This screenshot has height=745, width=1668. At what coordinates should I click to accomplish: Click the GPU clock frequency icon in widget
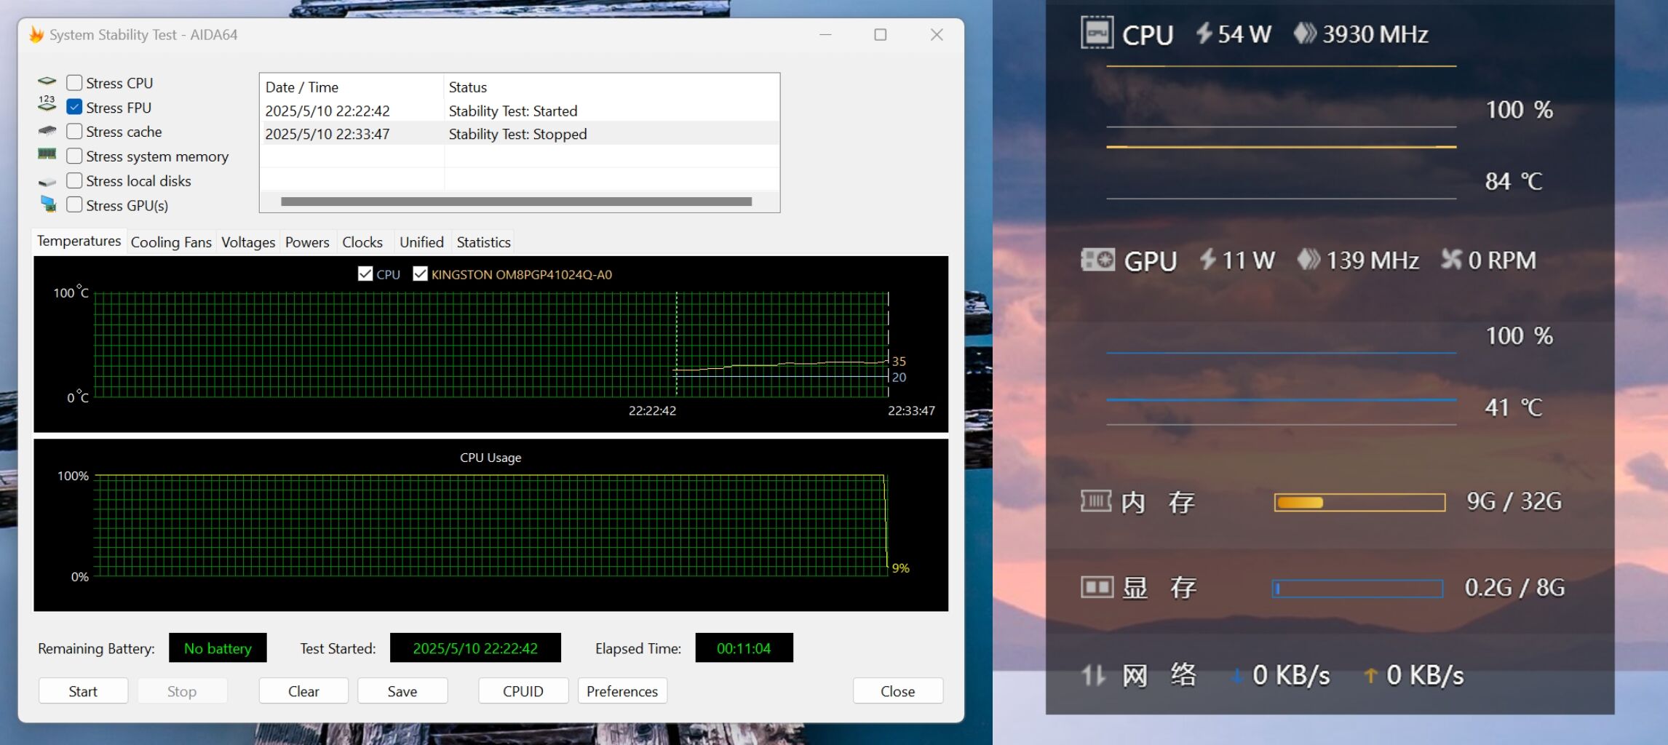pyautogui.click(x=1308, y=259)
